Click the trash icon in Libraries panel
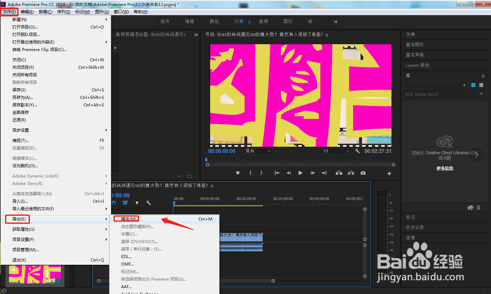Viewport: 491px width, 294px height. point(478,207)
